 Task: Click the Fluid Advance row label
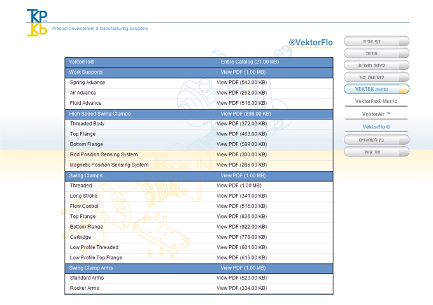[85, 103]
